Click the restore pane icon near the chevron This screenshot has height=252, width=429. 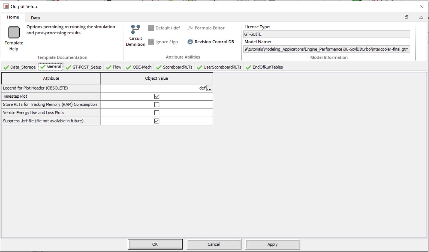point(406,17)
